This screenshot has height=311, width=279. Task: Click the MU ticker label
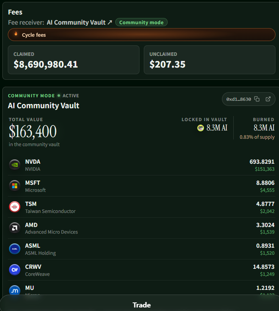tap(30, 288)
